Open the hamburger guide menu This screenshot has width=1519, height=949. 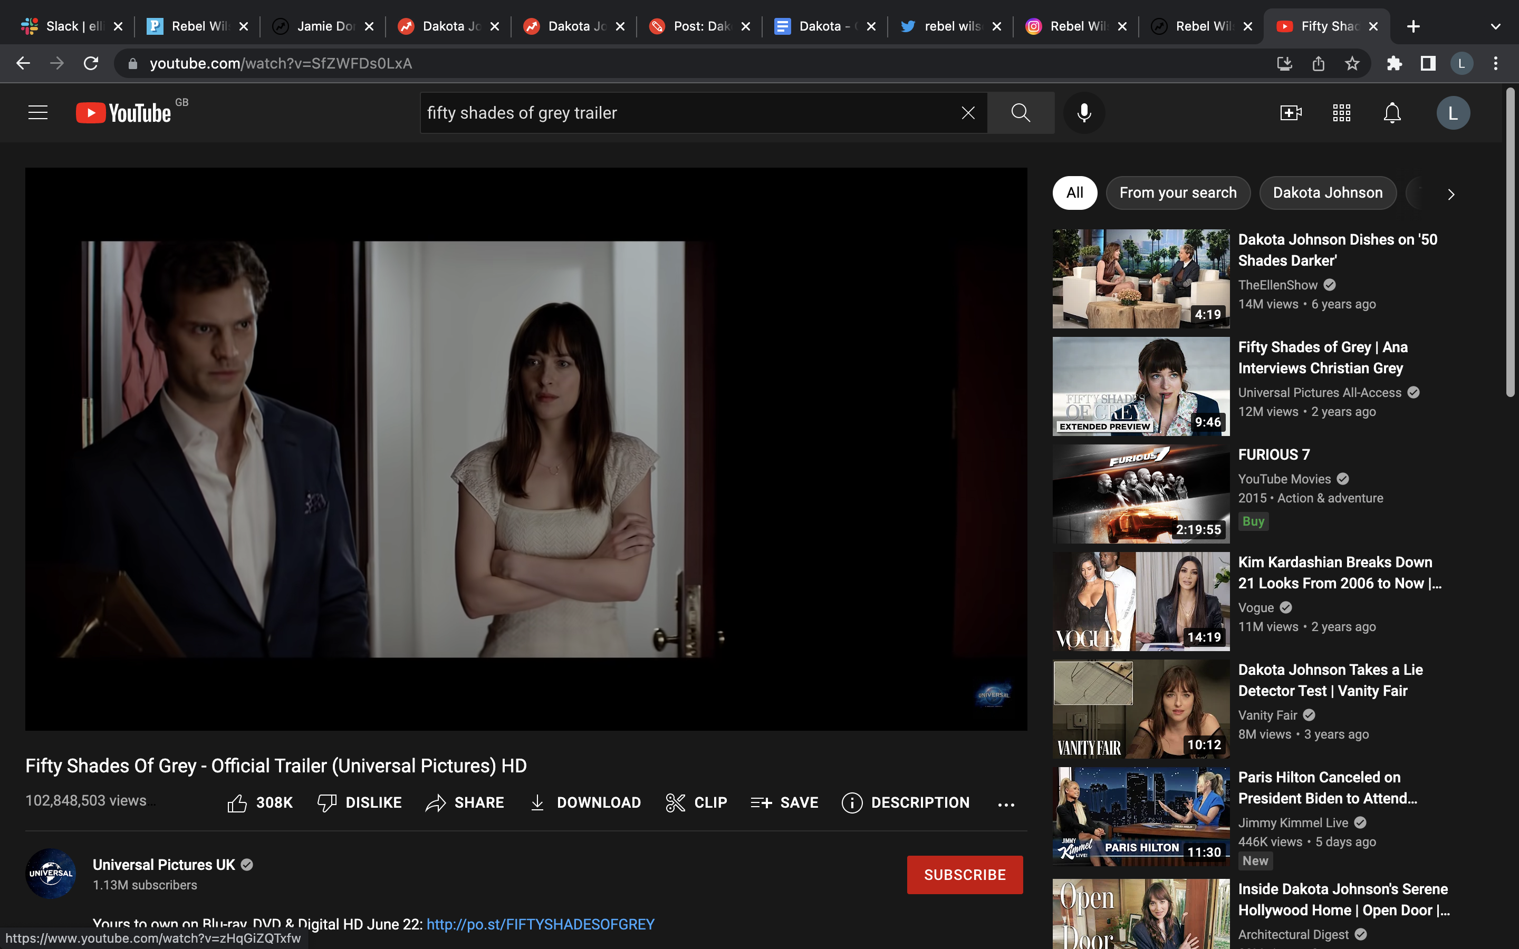click(37, 113)
